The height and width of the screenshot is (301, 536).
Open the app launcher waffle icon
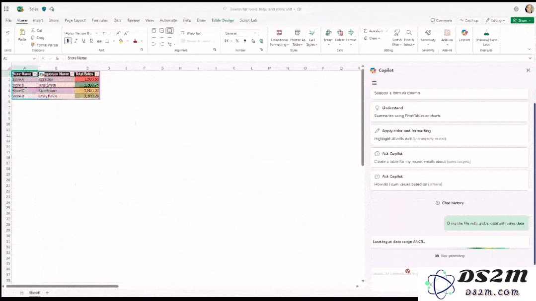[6, 9]
